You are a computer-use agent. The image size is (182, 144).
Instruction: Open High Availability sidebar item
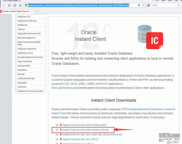[x=31, y=61]
